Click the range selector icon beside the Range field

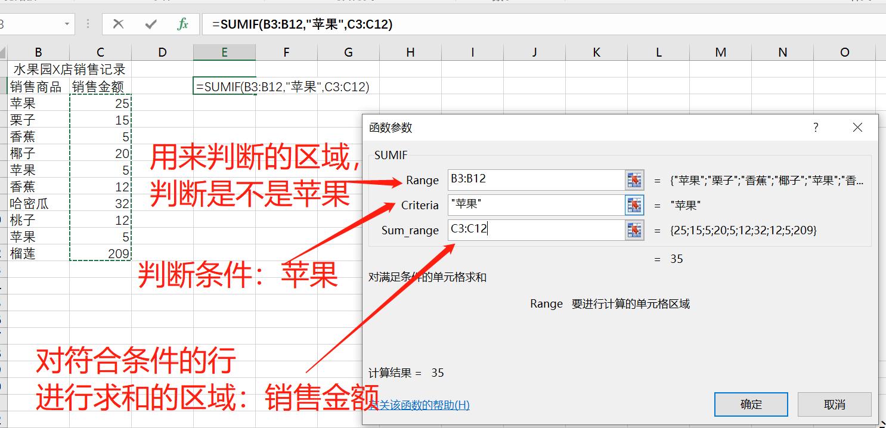tap(633, 179)
